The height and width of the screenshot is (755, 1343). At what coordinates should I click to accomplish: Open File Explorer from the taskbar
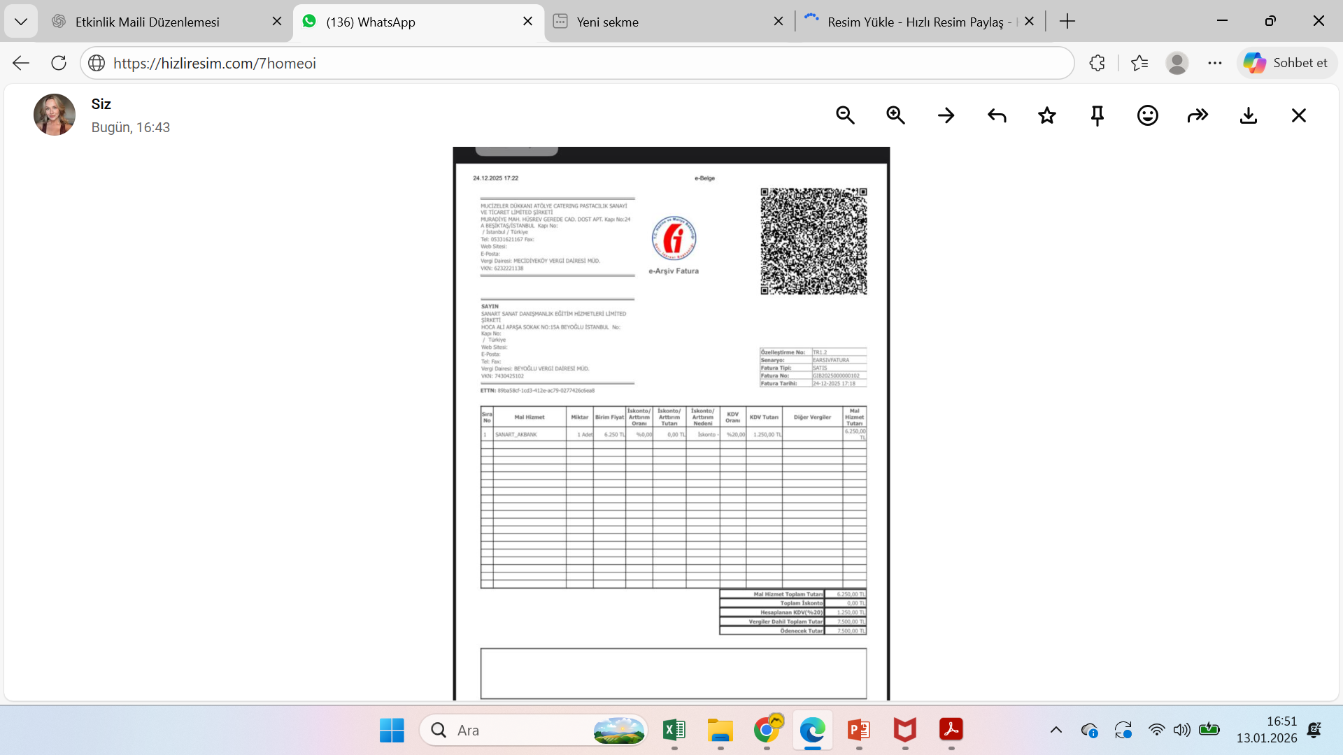720,731
